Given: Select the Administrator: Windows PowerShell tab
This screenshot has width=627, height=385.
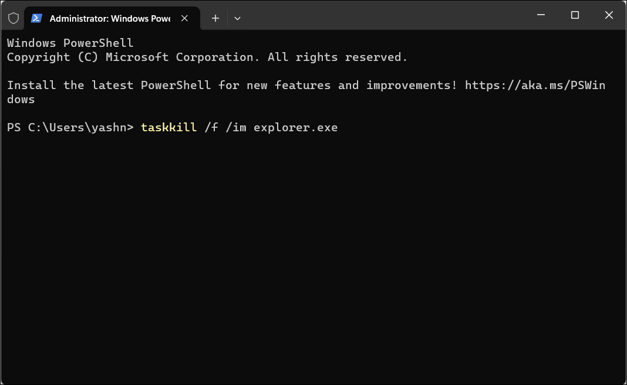Looking at the screenshot, I should (106, 18).
